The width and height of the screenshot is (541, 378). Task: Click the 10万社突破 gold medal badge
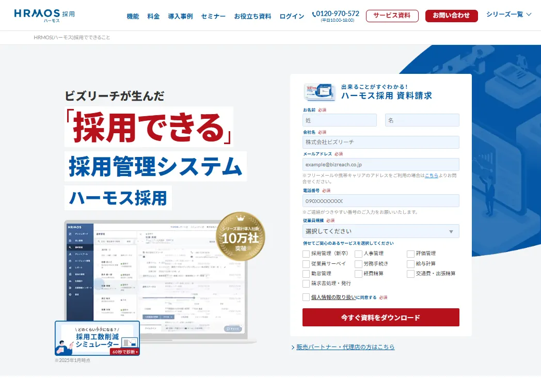click(x=241, y=237)
